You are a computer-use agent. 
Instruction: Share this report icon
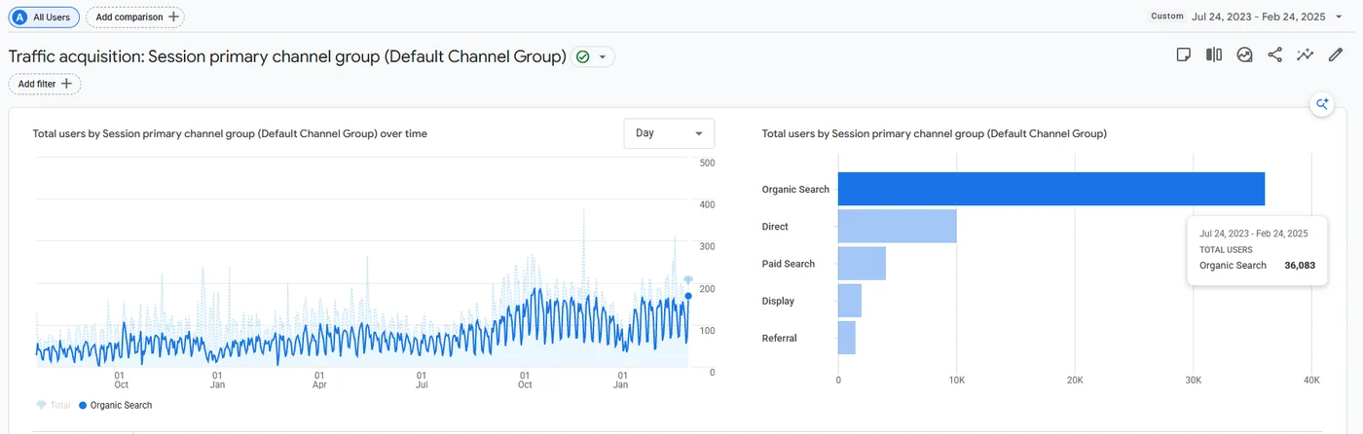(1274, 55)
